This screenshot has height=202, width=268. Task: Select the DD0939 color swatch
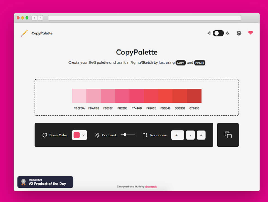(x=180, y=96)
